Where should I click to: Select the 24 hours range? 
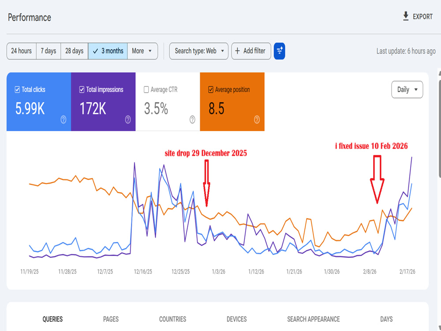[21, 51]
